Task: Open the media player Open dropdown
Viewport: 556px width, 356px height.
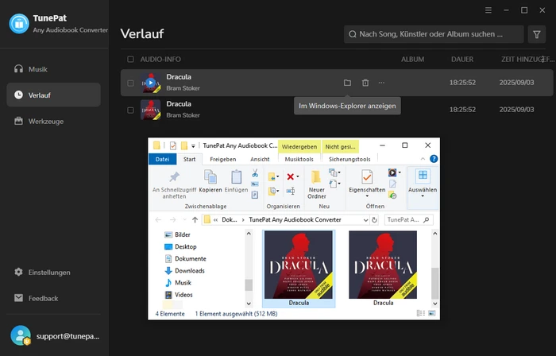Action: 395,172
